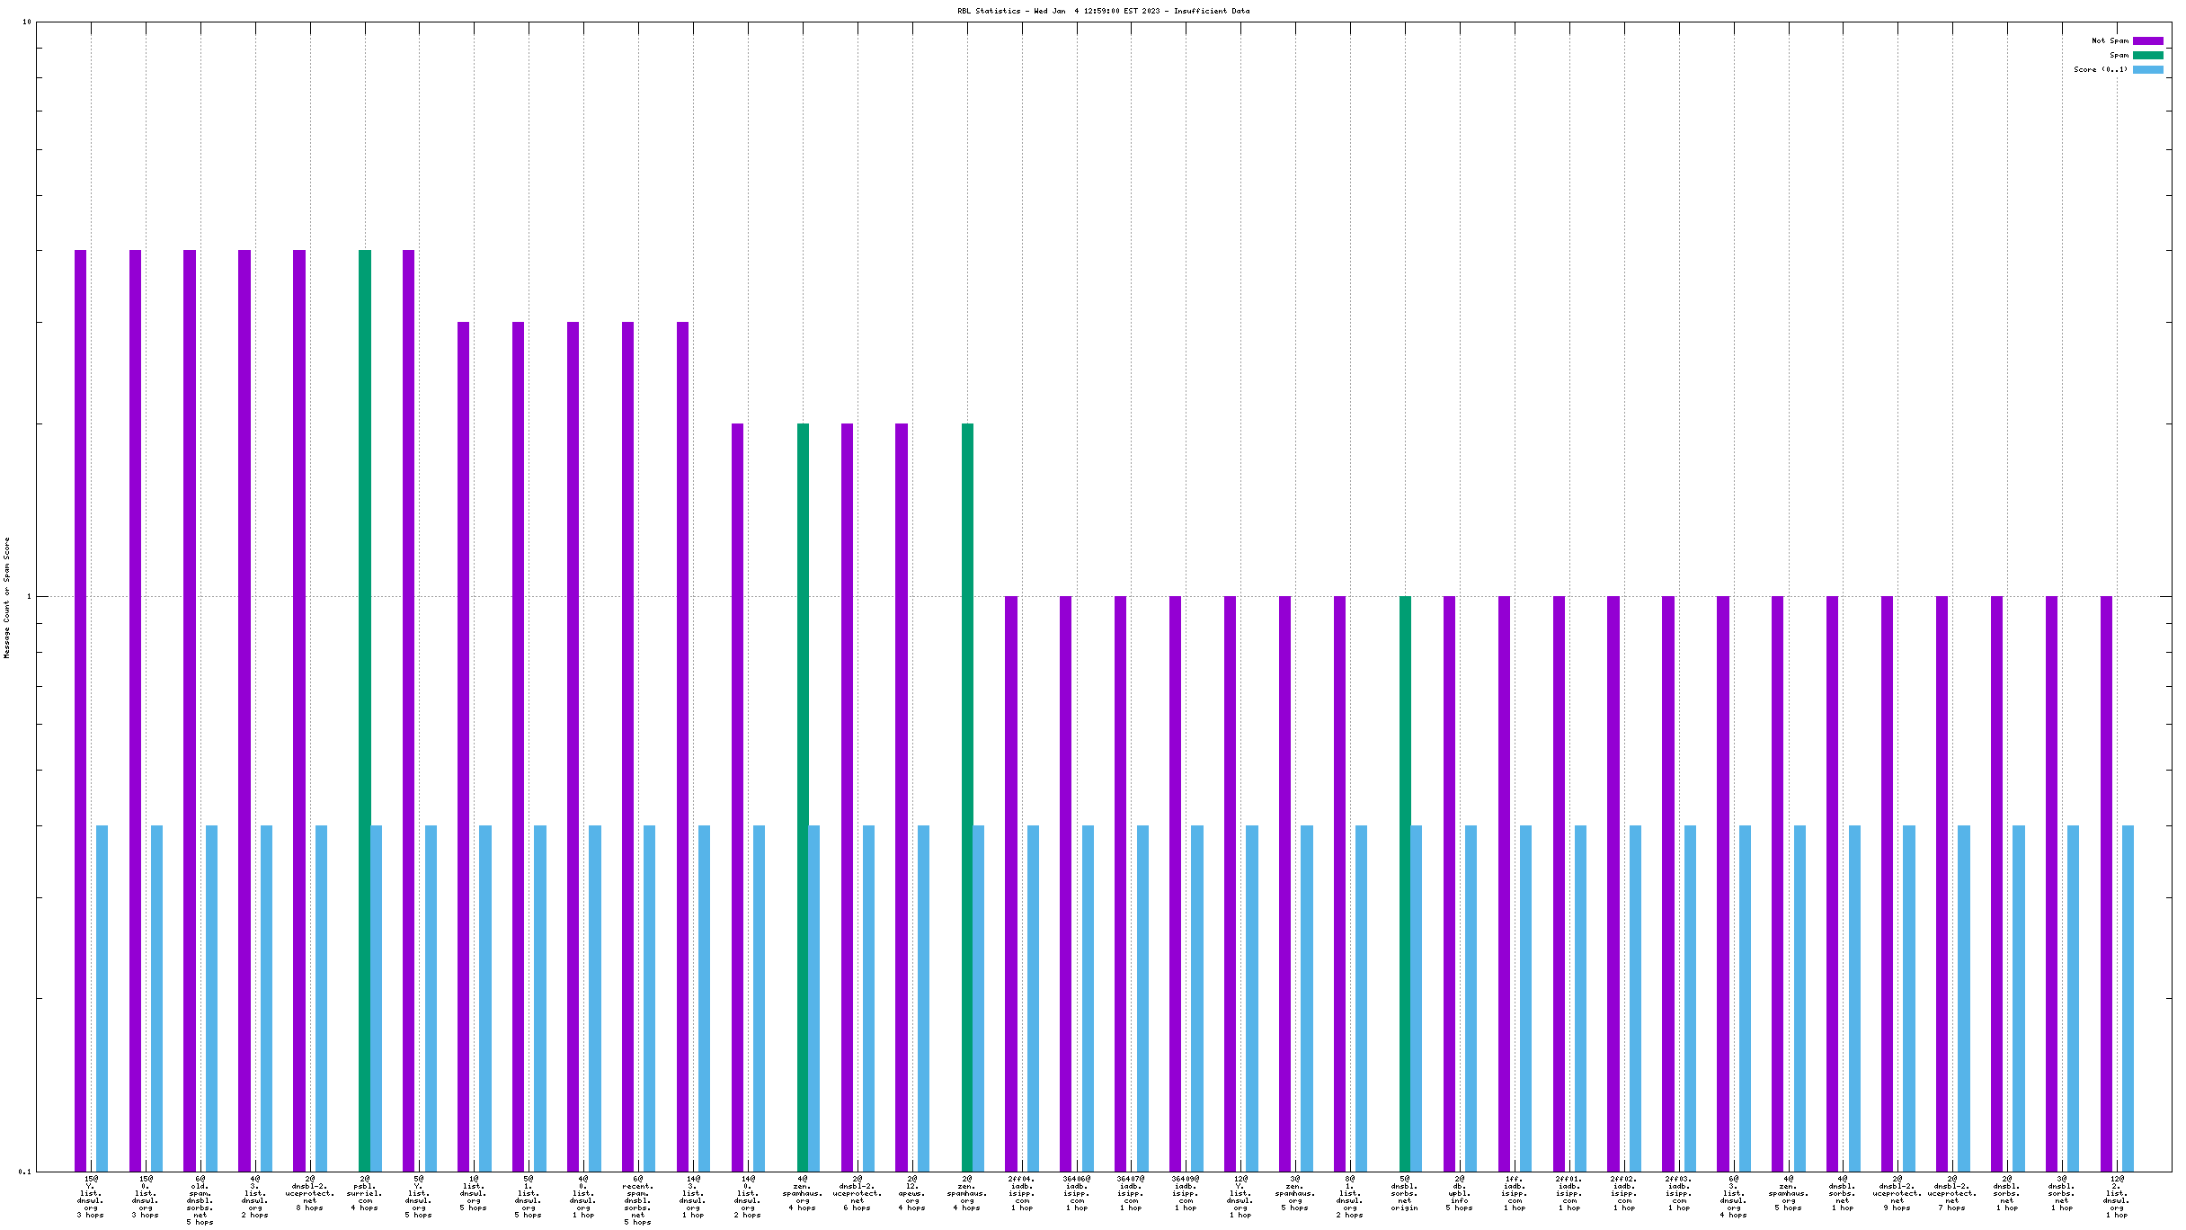This screenshot has height=1230, width=2186.
Task: Click the recent.spam.dnsbl.sorbs.net axis label
Action: [637, 1199]
